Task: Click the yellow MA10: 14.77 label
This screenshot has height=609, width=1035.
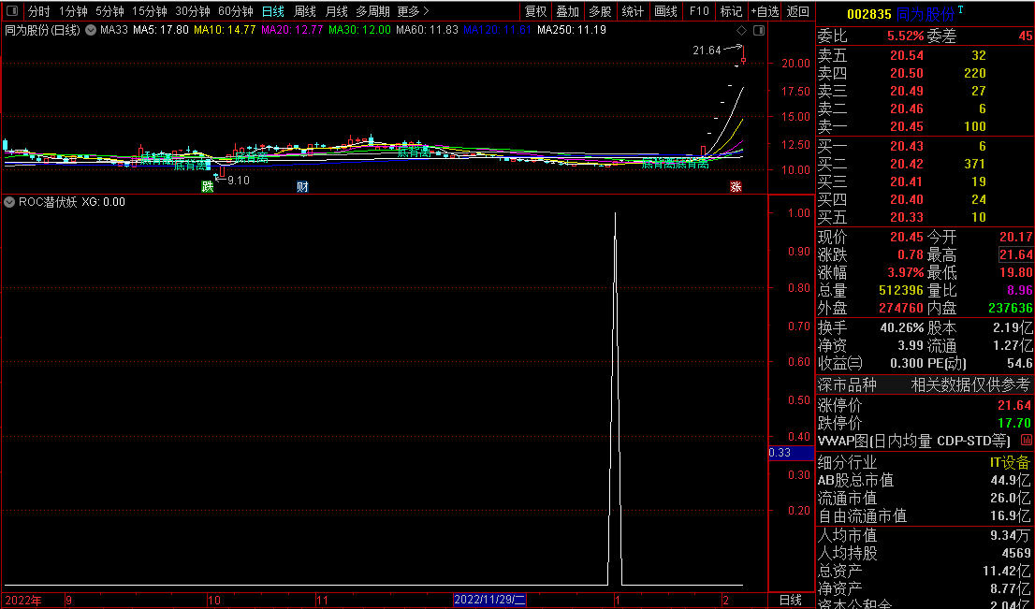Action: pyautogui.click(x=225, y=30)
